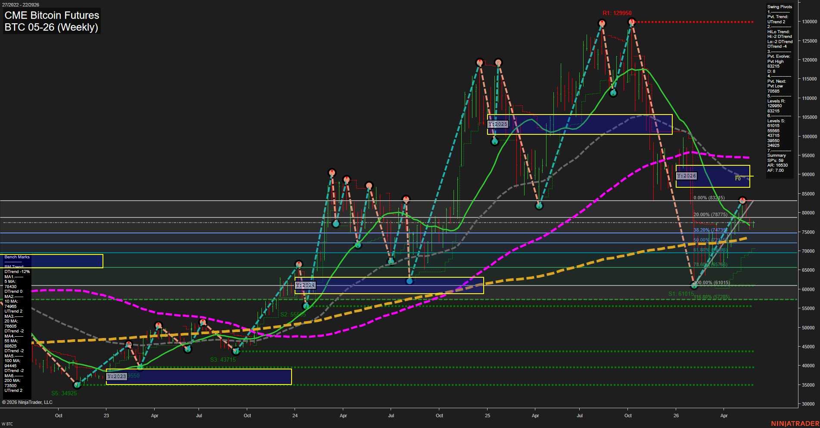This screenshot has height=428, width=820.
Task: Click the '5 MA:' label in Bench Marks
Action: coord(10,282)
